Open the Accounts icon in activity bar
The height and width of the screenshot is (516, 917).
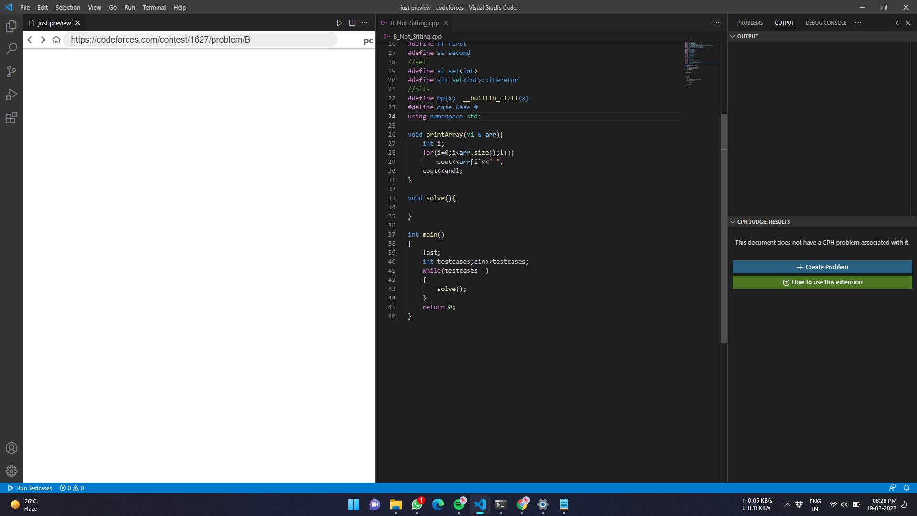[x=11, y=448]
